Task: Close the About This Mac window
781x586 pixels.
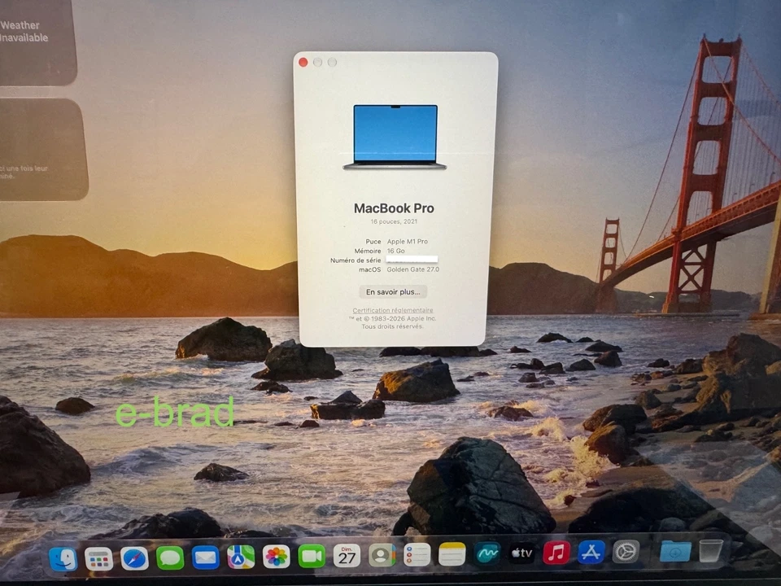Action: 303,62
